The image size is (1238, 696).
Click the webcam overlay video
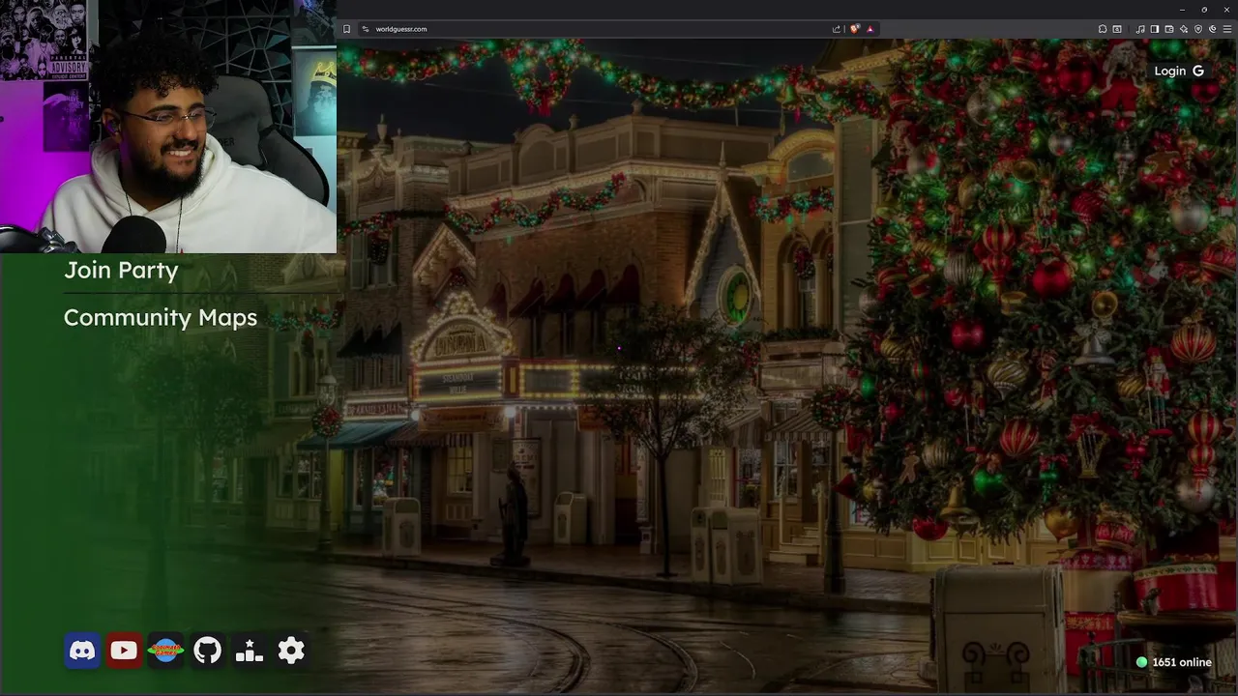coord(168,127)
